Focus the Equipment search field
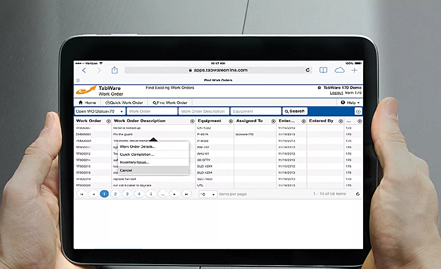The height and width of the screenshot is (269, 441). [x=256, y=111]
